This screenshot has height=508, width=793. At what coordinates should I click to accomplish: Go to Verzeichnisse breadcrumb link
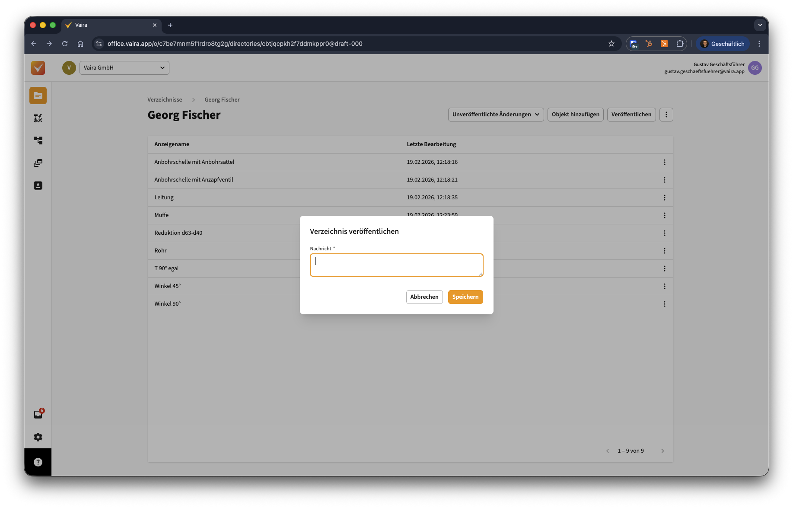[165, 100]
